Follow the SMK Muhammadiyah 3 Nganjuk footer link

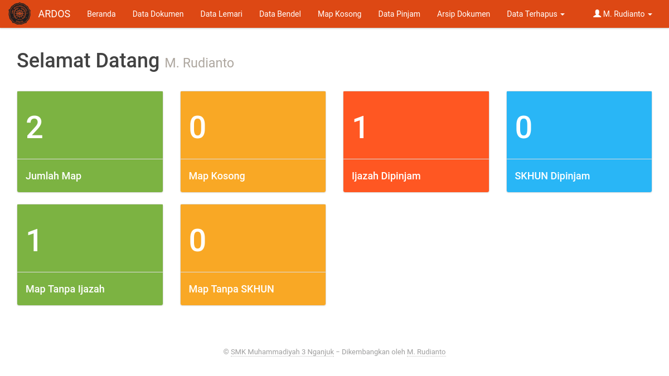coord(282,352)
